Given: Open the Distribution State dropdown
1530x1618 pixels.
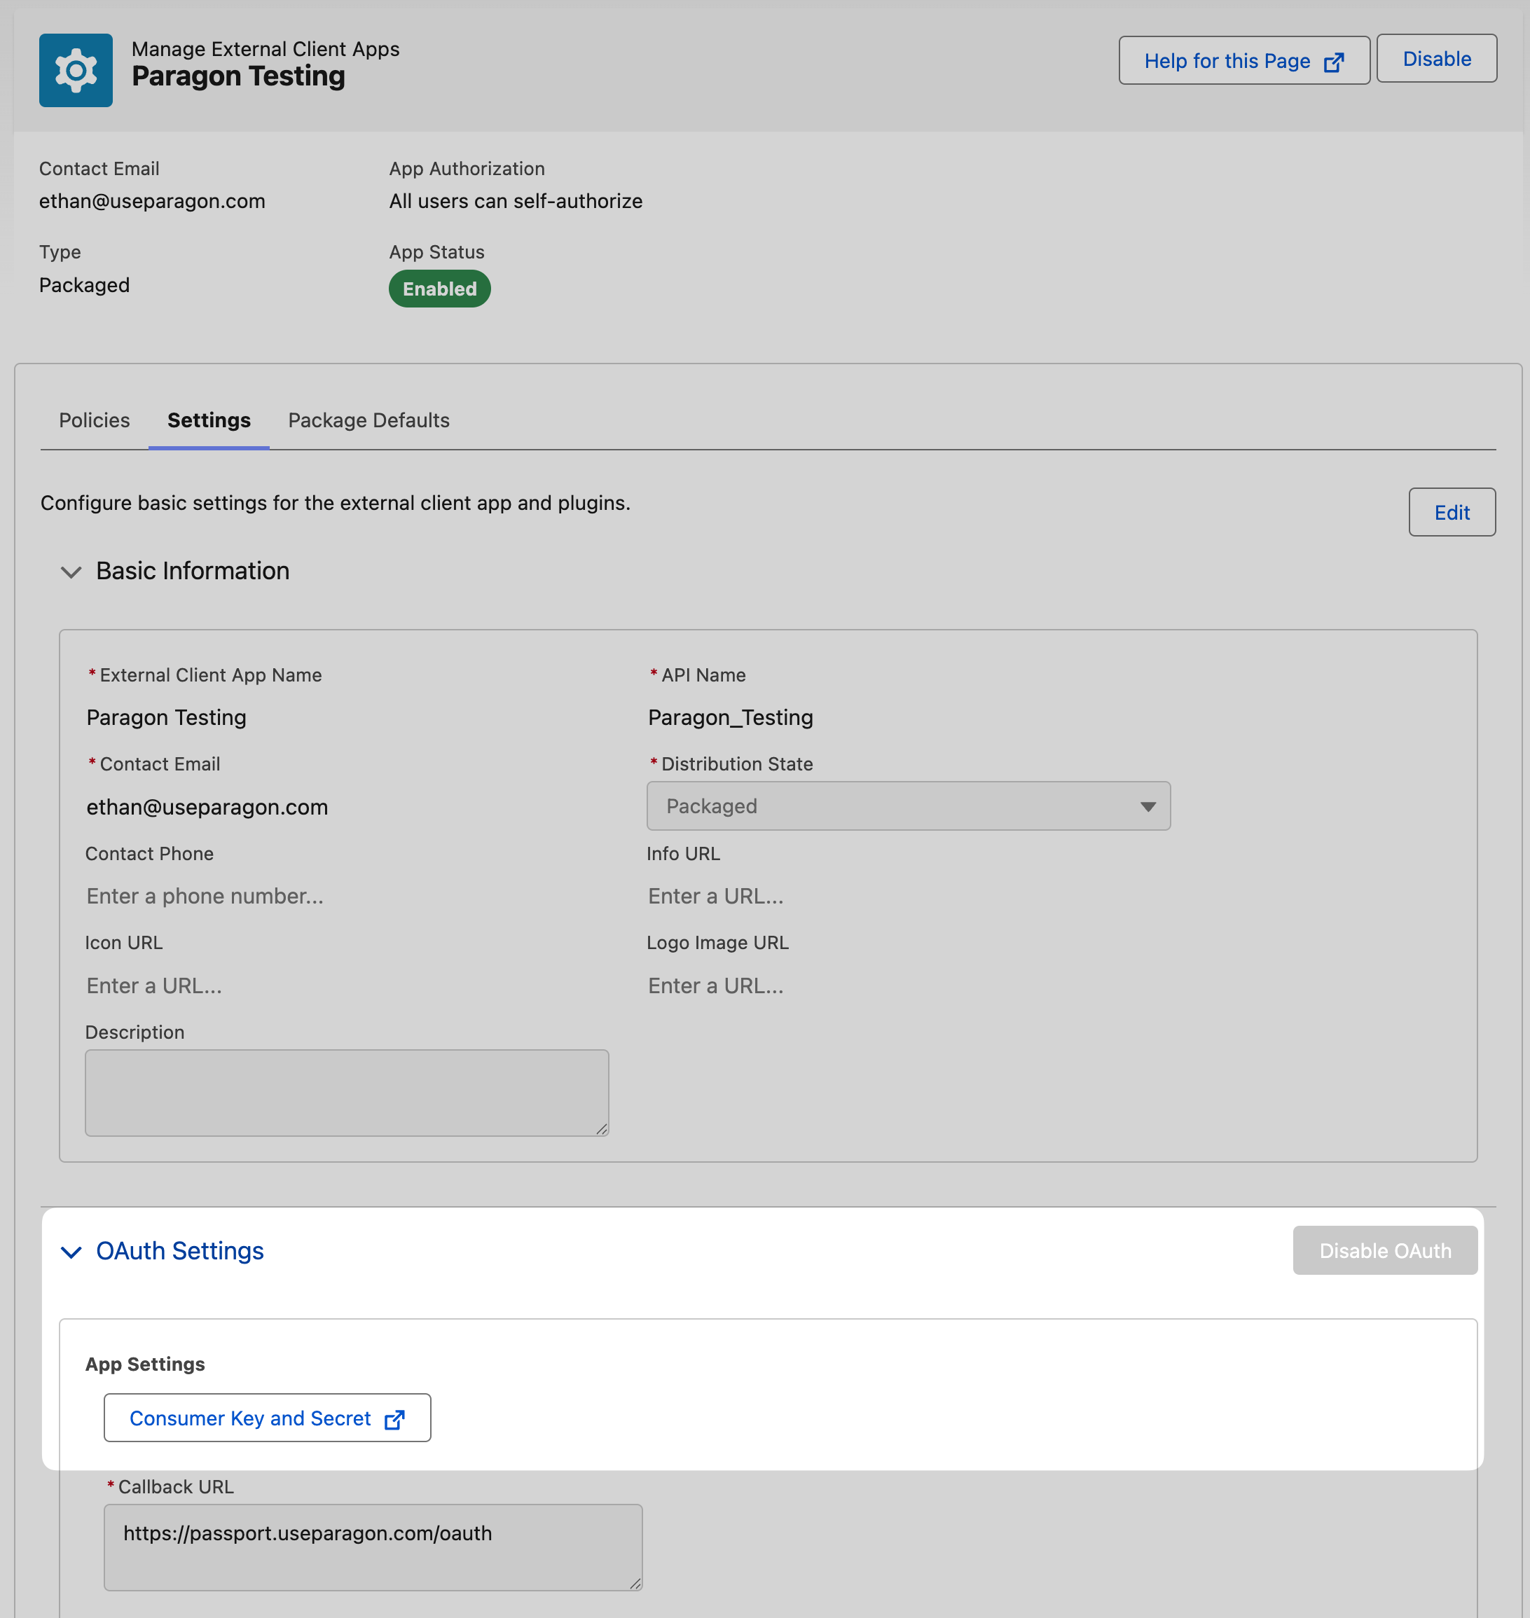Looking at the screenshot, I should coord(907,805).
